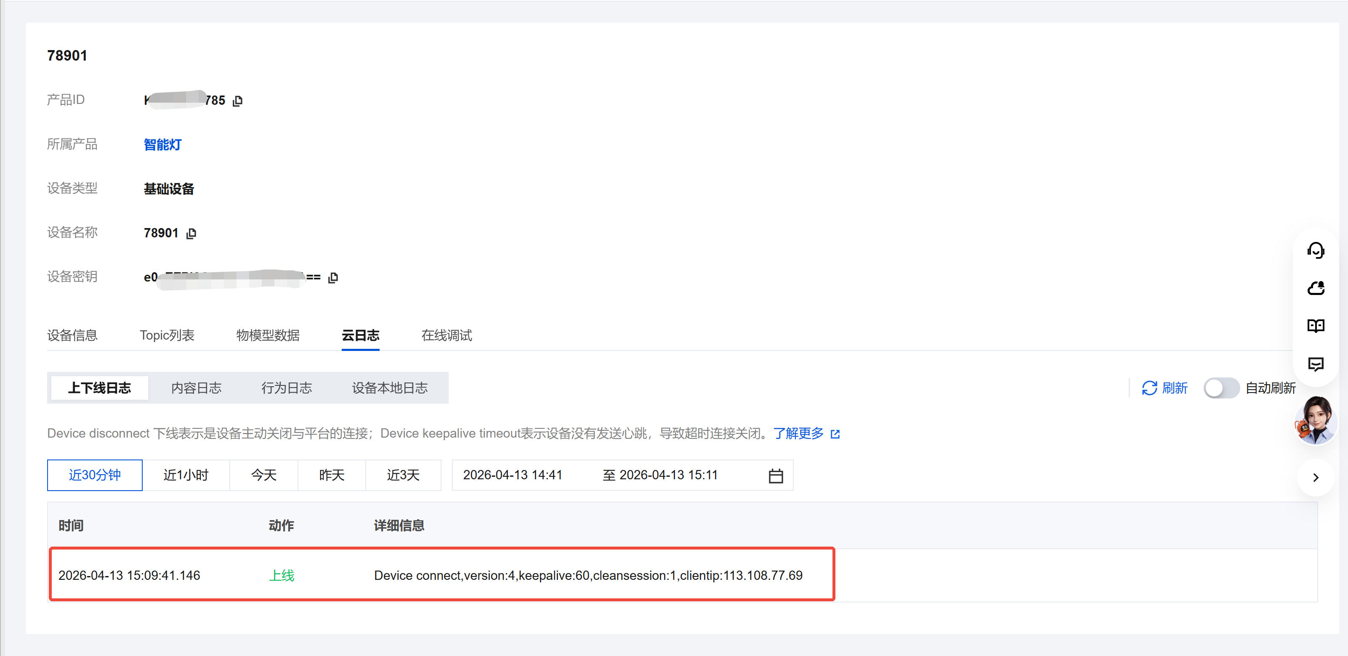Image resolution: width=1348 pixels, height=656 pixels.
Task: Enable the 自动刷新 auto refresh switch
Action: (x=1221, y=388)
